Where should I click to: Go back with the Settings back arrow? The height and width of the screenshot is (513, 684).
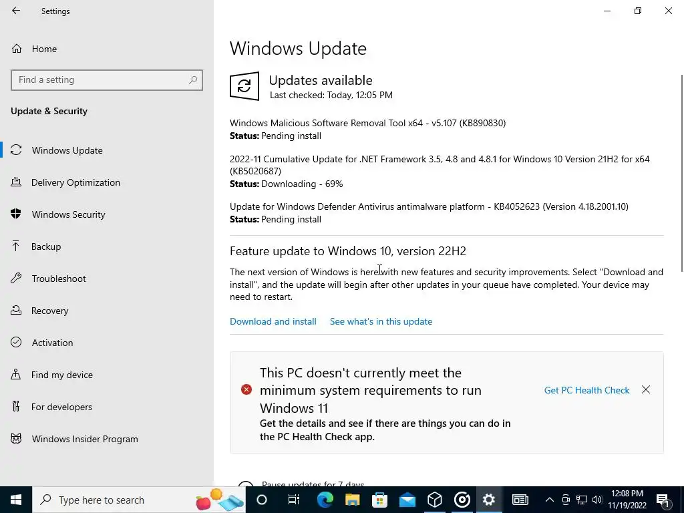click(16, 11)
